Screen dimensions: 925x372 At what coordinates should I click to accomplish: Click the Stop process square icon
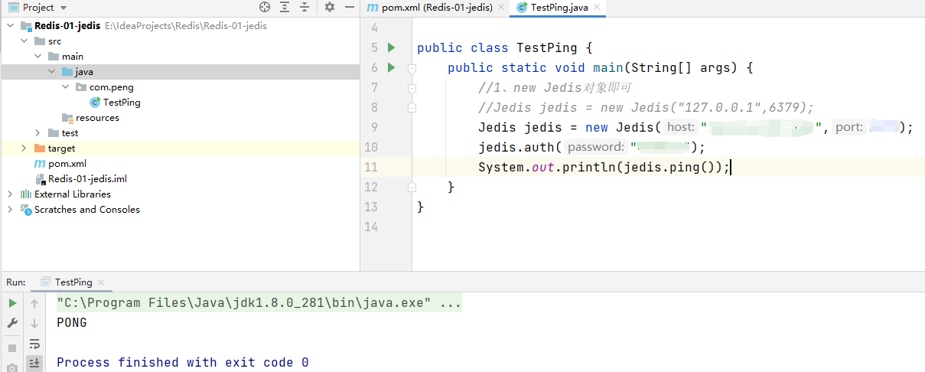tap(12, 348)
